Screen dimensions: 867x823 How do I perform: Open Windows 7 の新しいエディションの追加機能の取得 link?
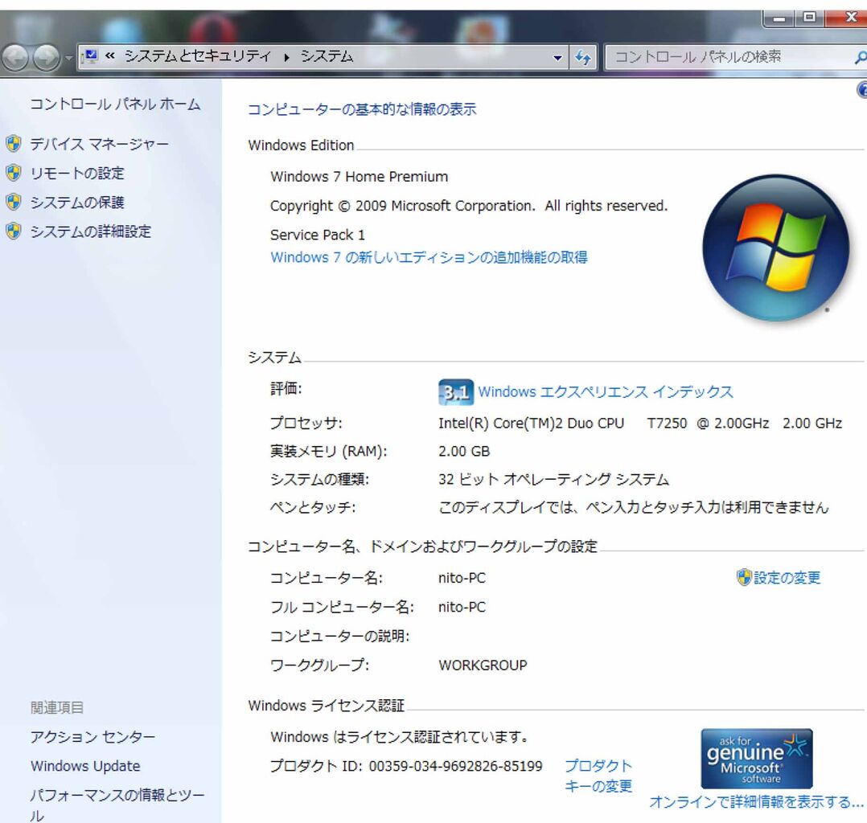coord(429,257)
